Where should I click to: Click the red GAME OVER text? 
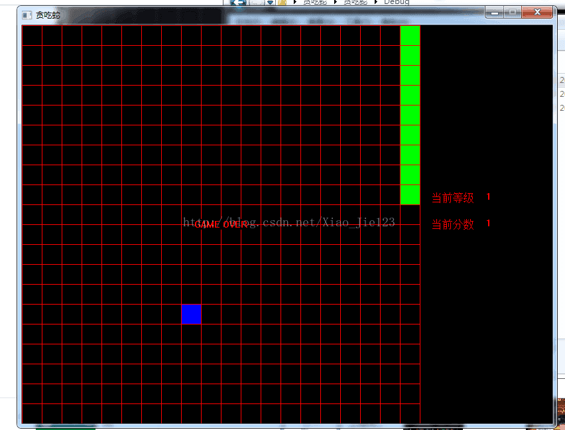pos(222,224)
